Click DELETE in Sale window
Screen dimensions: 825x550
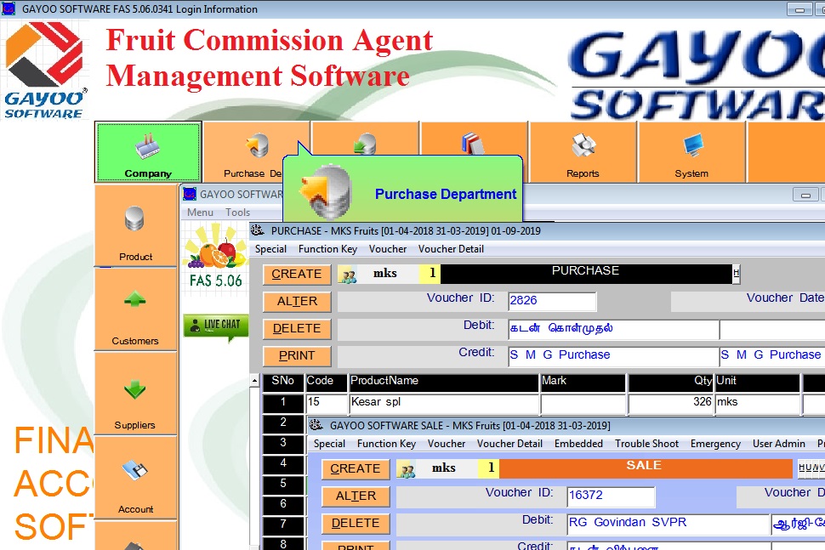coord(356,524)
